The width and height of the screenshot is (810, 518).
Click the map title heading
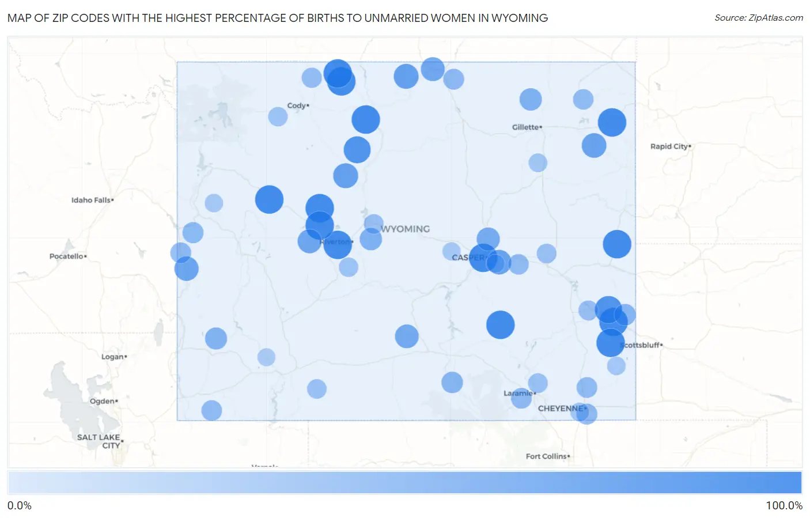pyautogui.click(x=278, y=18)
